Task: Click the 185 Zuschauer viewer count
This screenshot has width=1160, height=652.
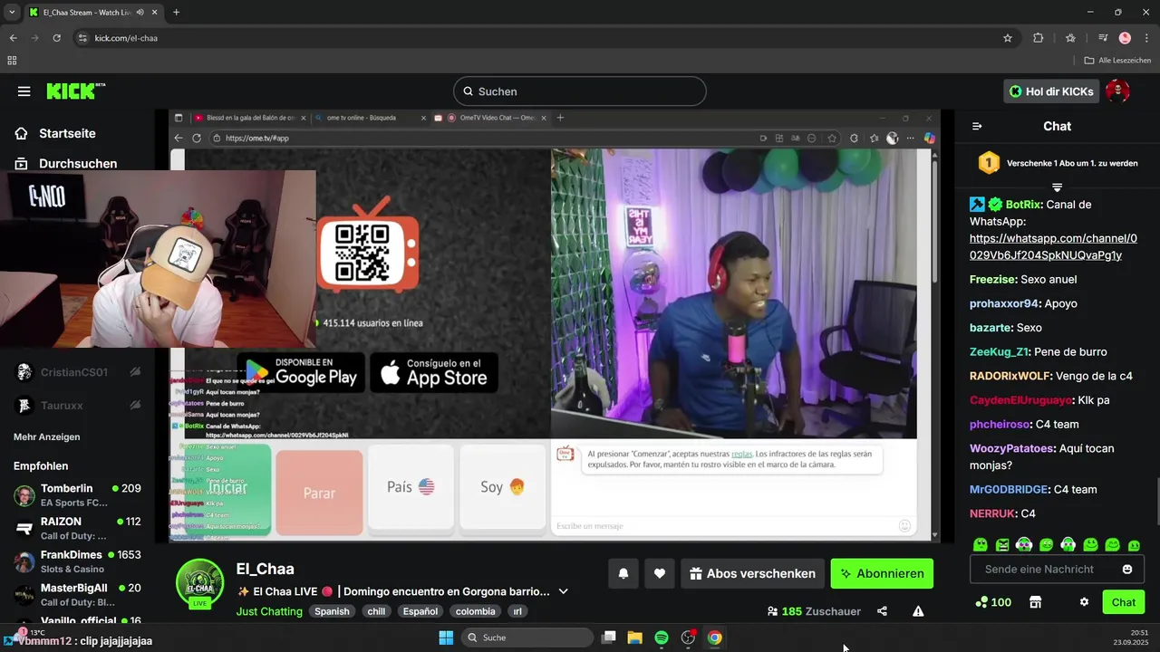Action: 814,611
